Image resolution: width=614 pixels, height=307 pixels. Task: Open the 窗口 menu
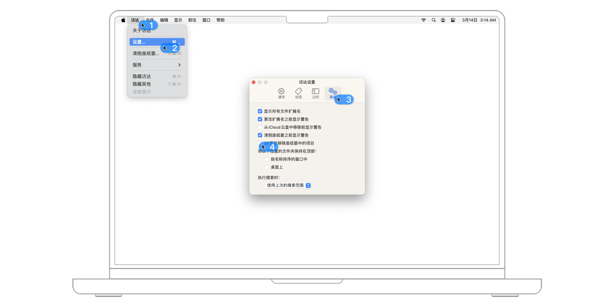206,20
